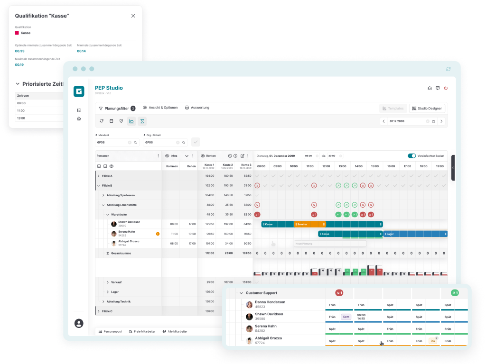Click the pink Kasse color swatch in qualification dialog
Image resolution: width=486 pixels, height=364 pixels.
pyautogui.click(x=17, y=33)
